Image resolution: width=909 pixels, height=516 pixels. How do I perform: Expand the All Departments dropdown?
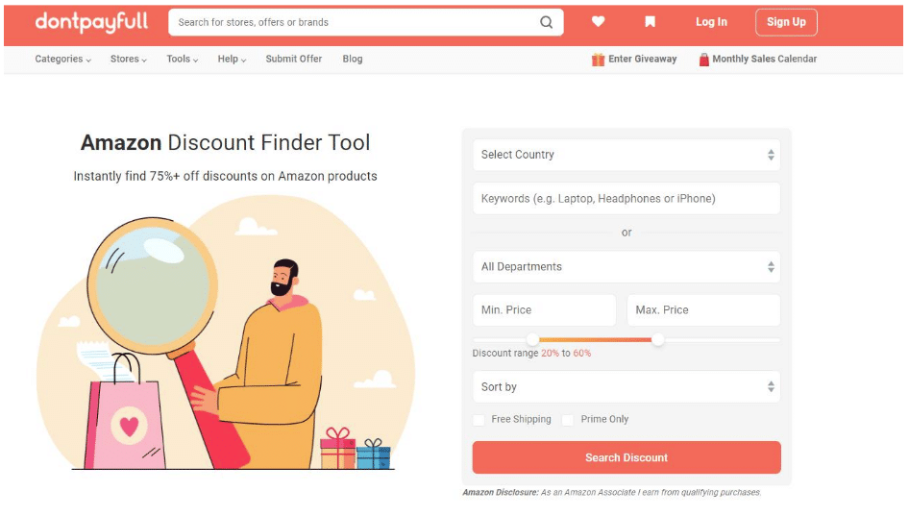[x=626, y=267]
